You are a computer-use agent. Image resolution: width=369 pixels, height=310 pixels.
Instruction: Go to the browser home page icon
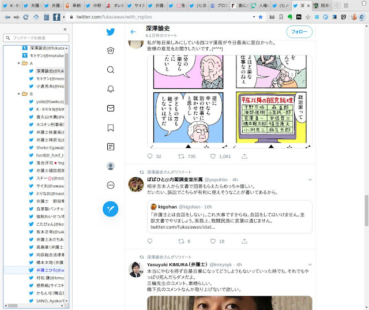(x=36, y=17)
